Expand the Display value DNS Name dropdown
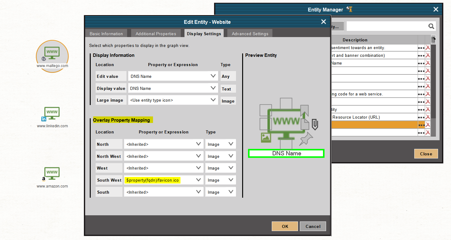Viewport: 451px width, 240px height. click(173, 88)
